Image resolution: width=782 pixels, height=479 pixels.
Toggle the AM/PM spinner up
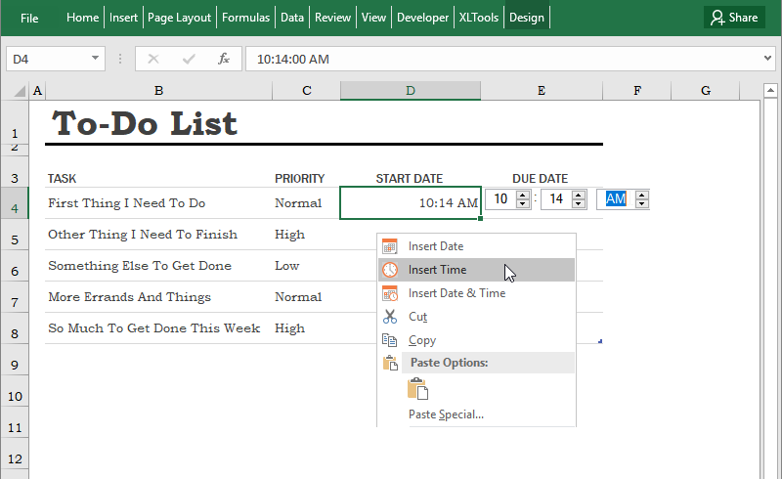click(641, 195)
